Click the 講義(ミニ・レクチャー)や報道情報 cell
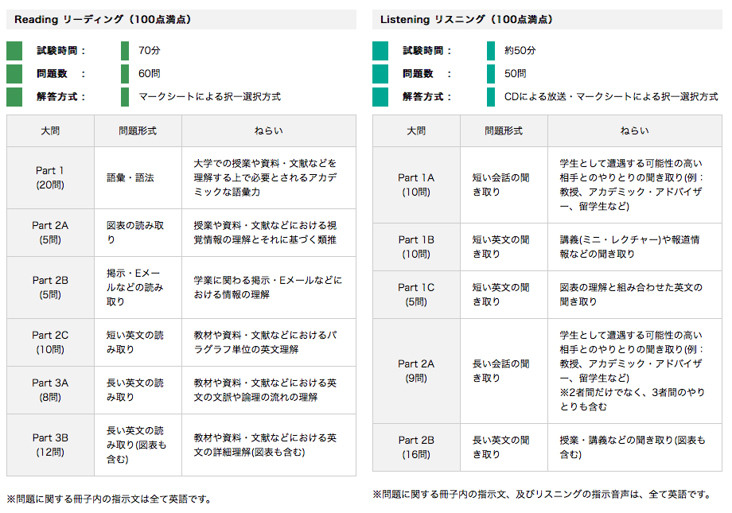Image resolution: width=732 pixels, height=513 pixels. click(635, 247)
